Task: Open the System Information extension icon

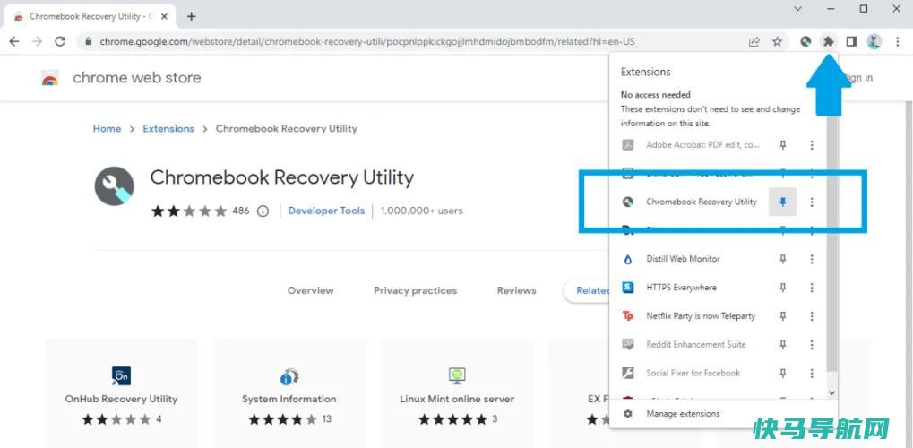Action: (x=289, y=376)
